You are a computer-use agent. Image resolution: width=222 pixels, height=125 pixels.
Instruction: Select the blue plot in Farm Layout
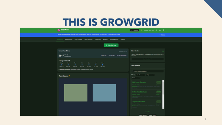pyautogui.click(x=104, y=93)
